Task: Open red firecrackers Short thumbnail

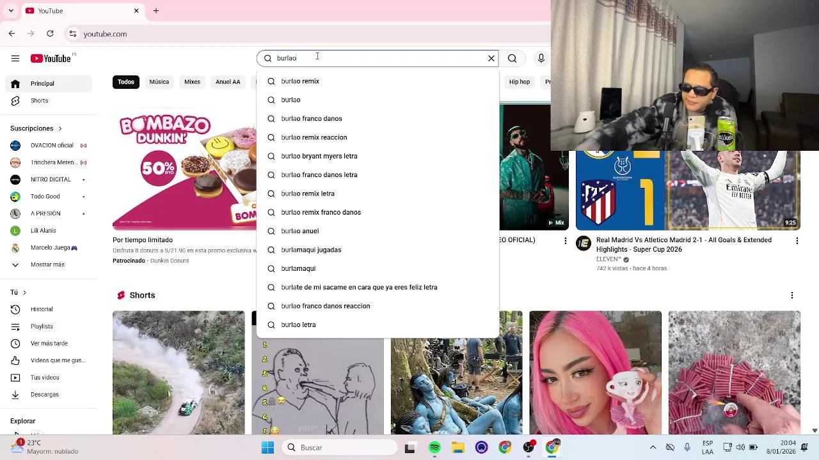Action: coord(735,372)
